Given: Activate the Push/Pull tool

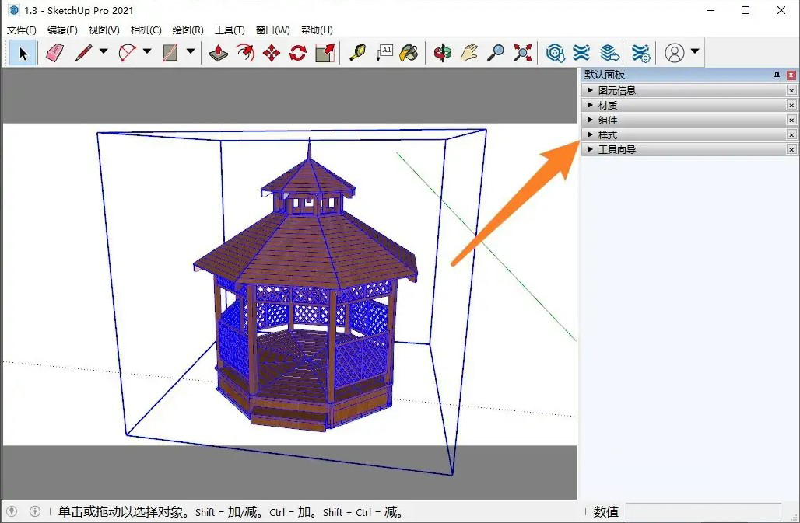Looking at the screenshot, I should 219,53.
